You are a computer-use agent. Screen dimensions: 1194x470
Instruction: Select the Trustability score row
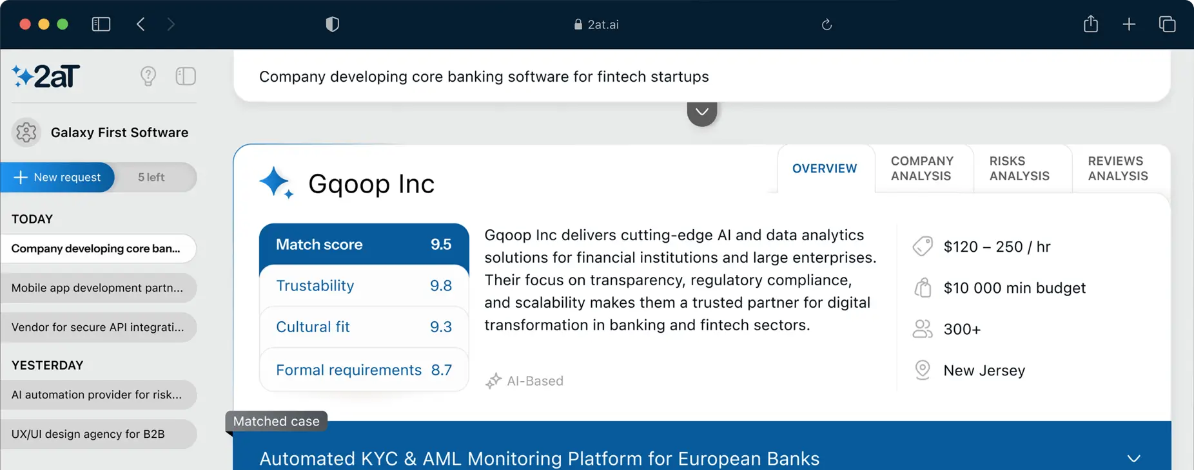364,286
